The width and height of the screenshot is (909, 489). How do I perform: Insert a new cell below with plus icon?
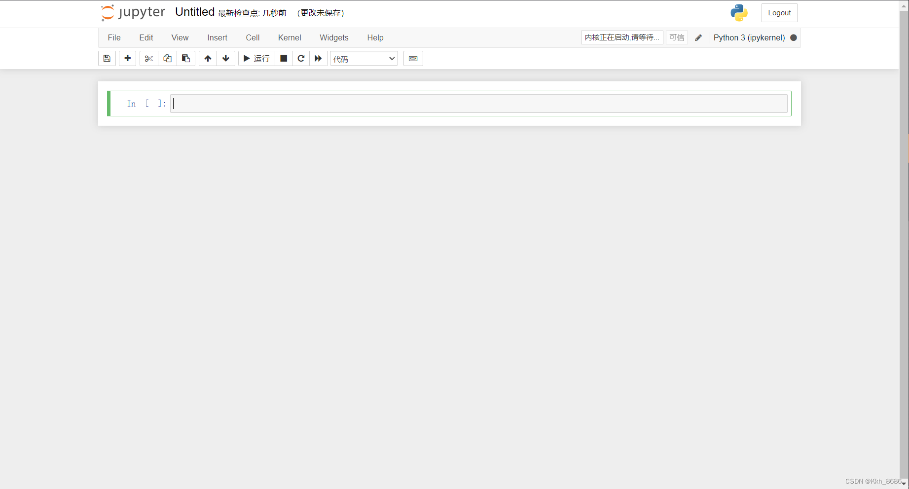pos(128,59)
